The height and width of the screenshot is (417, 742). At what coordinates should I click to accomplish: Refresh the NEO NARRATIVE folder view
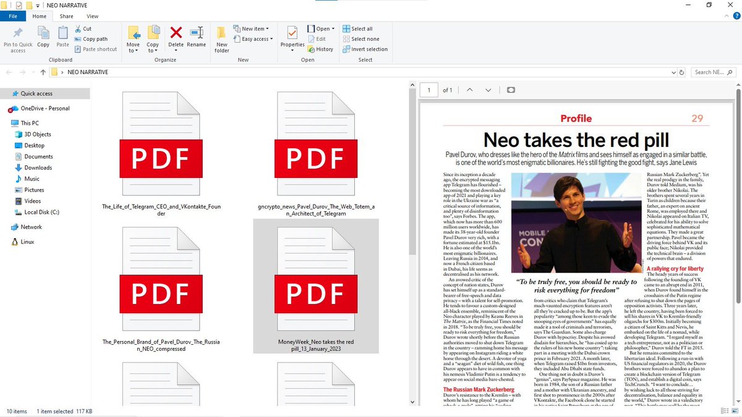click(x=681, y=72)
